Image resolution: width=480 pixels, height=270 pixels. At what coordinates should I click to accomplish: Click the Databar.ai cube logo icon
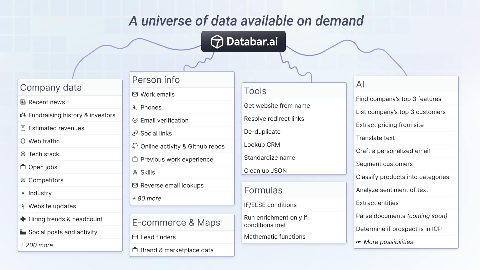tap(217, 41)
